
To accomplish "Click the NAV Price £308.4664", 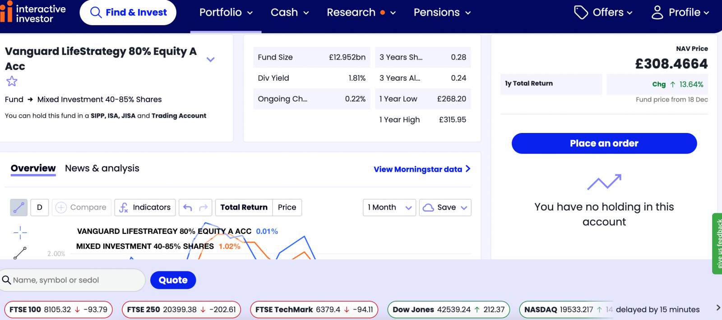I will click(671, 64).
